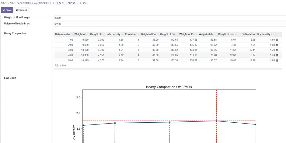Edit Volume of Mould field 2250
The width and height of the screenshot is (286, 143).
(x=170, y=24)
